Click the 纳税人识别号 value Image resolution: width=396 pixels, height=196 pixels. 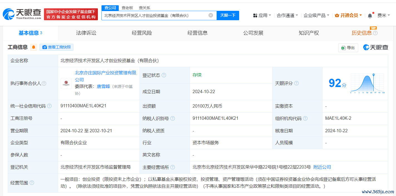click(216, 118)
